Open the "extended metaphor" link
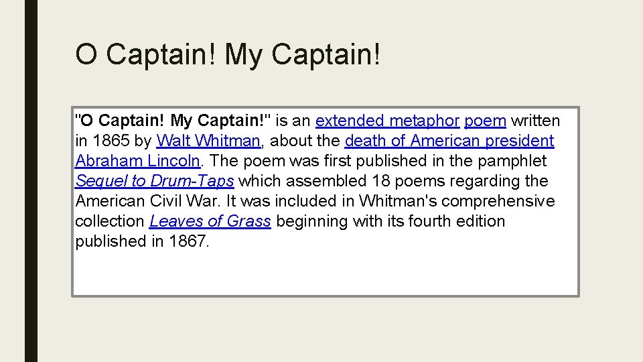Image resolution: width=643 pixels, height=362 pixels. tap(387, 121)
